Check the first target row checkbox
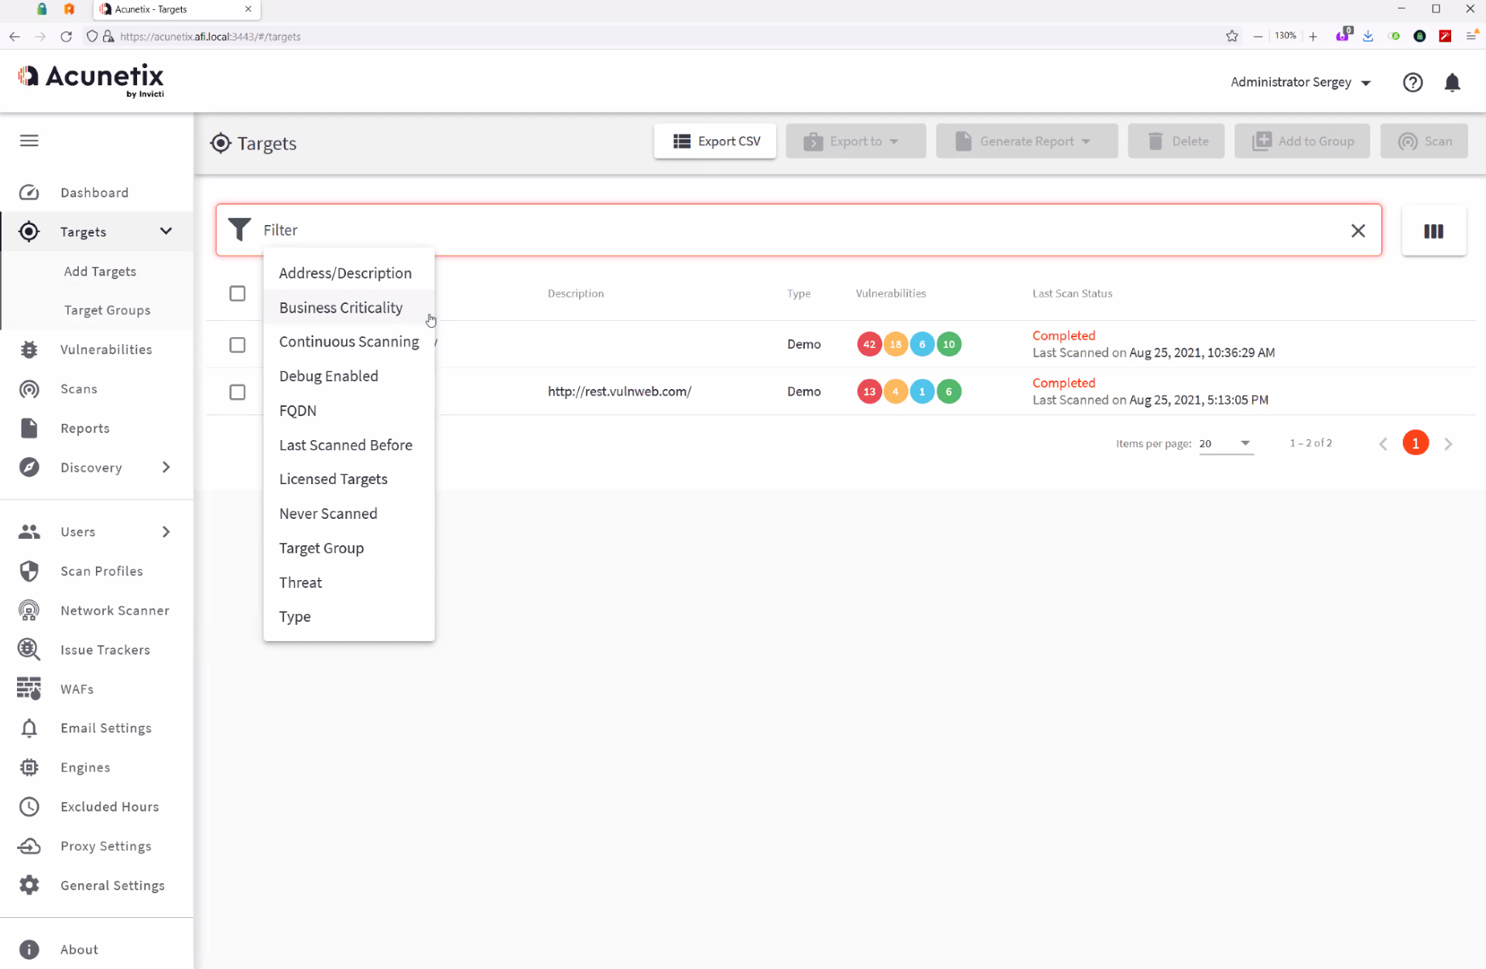 pyautogui.click(x=238, y=344)
